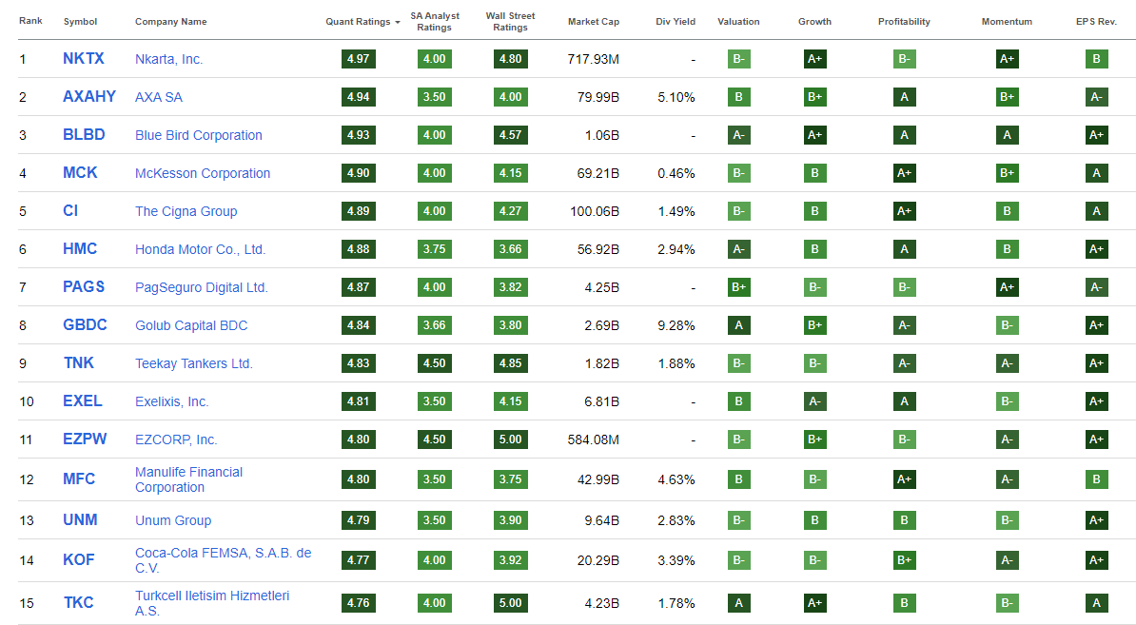Image resolution: width=1136 pixels, height=625 pixels.
Task: Open Manulife Financial Corporation link
Action: pyautogui.click(x=188, y=479)
